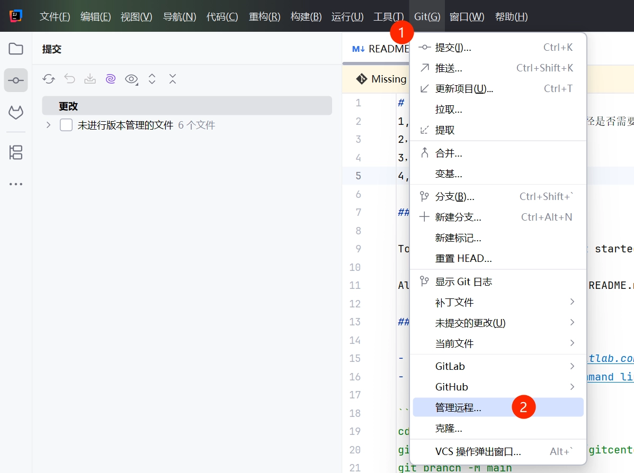Choose 提交(I)... from Git menu

click(498, 47)
